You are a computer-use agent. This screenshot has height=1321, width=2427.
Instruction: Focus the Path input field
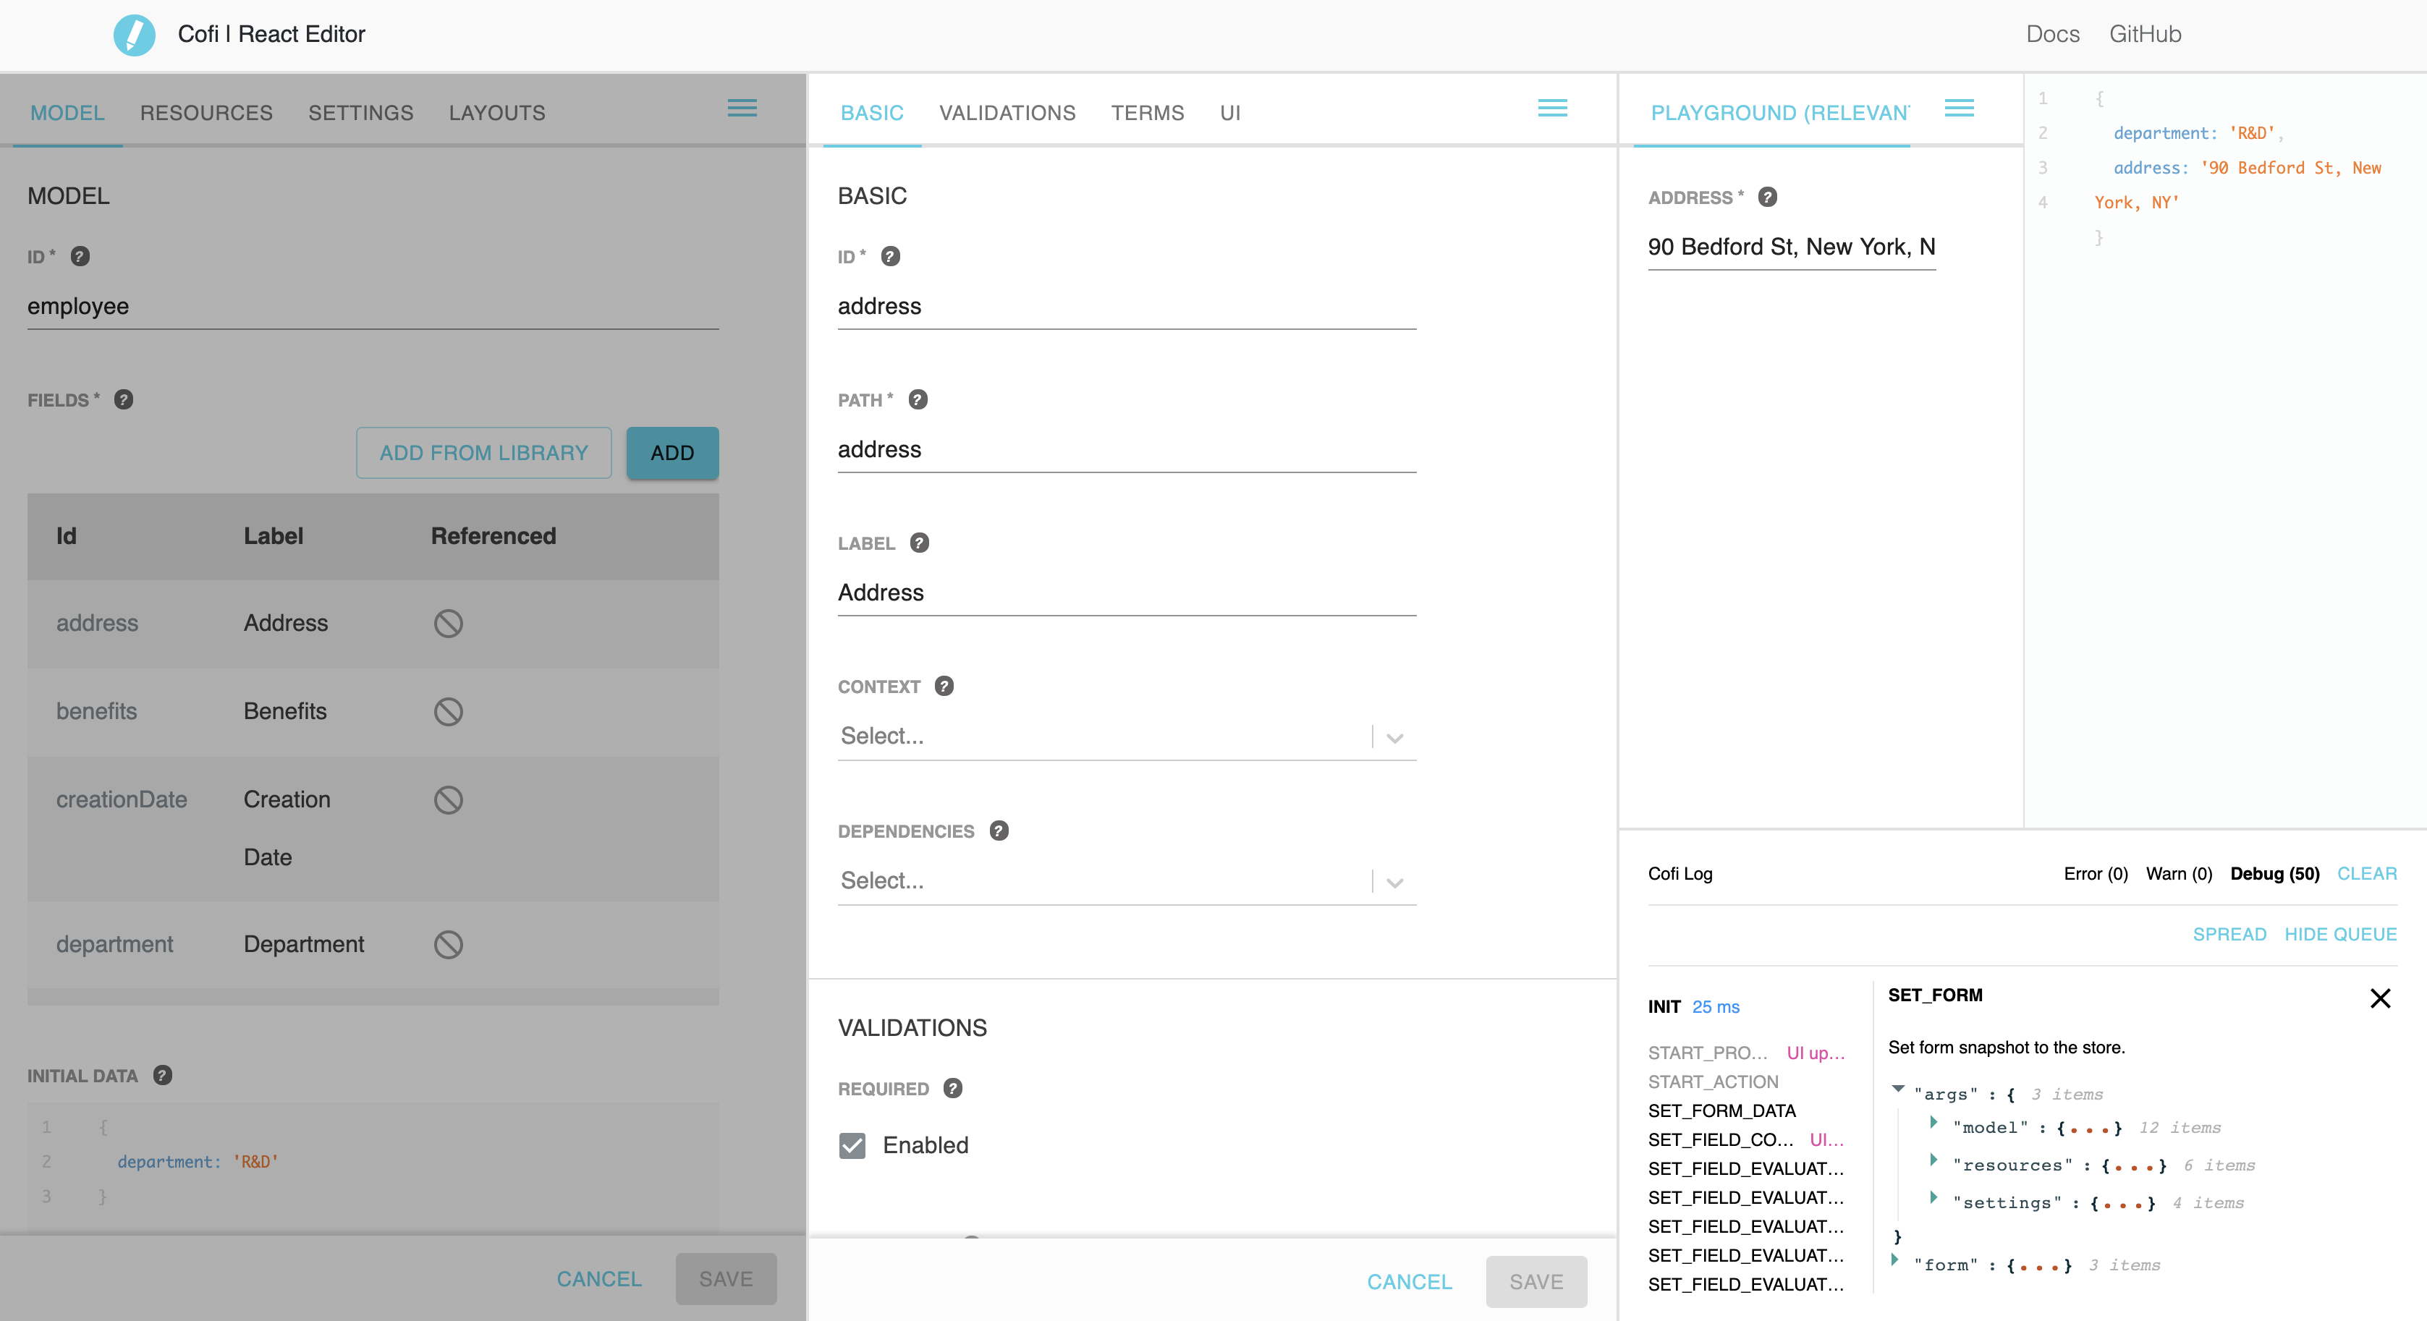(x=1127, y=449)
